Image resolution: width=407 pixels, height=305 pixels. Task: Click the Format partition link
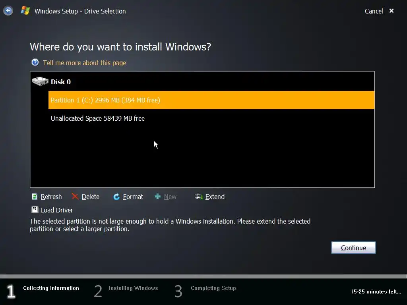(133, 197)
